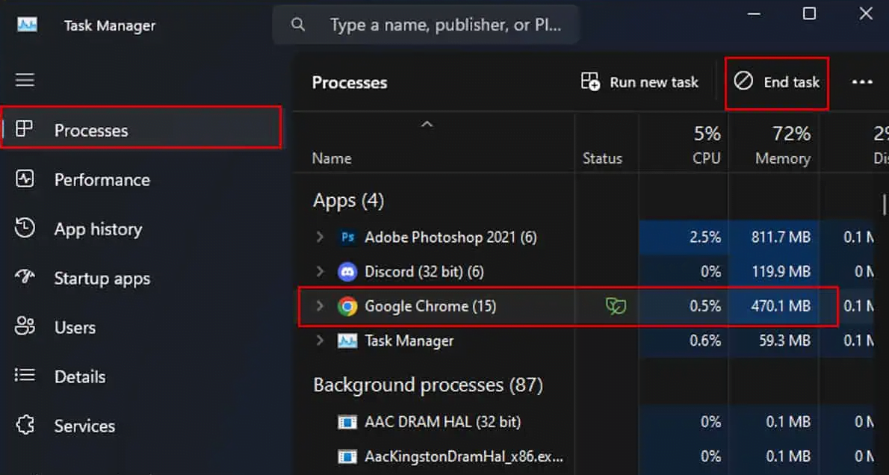
Task: Click the Performance sidebar icon
Action: click(x=25, y=179)
